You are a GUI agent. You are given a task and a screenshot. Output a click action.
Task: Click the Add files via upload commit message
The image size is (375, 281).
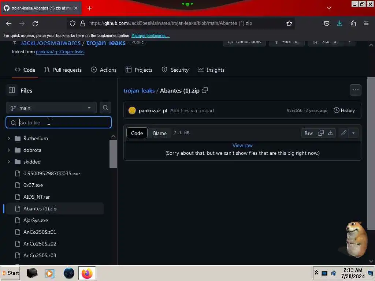(x=192, y=110)
